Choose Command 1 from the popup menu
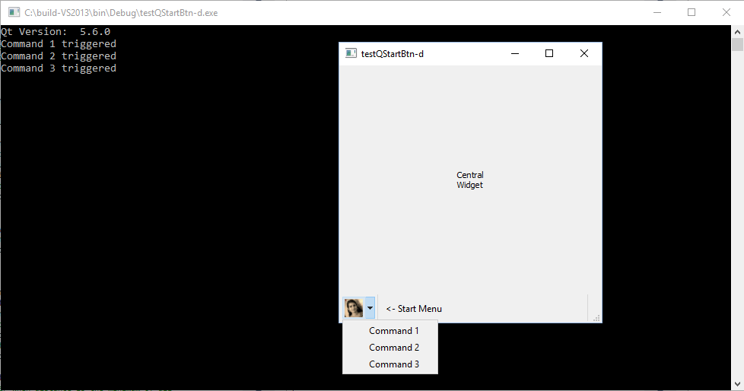The image size is (744, 391). click(390, 331)
